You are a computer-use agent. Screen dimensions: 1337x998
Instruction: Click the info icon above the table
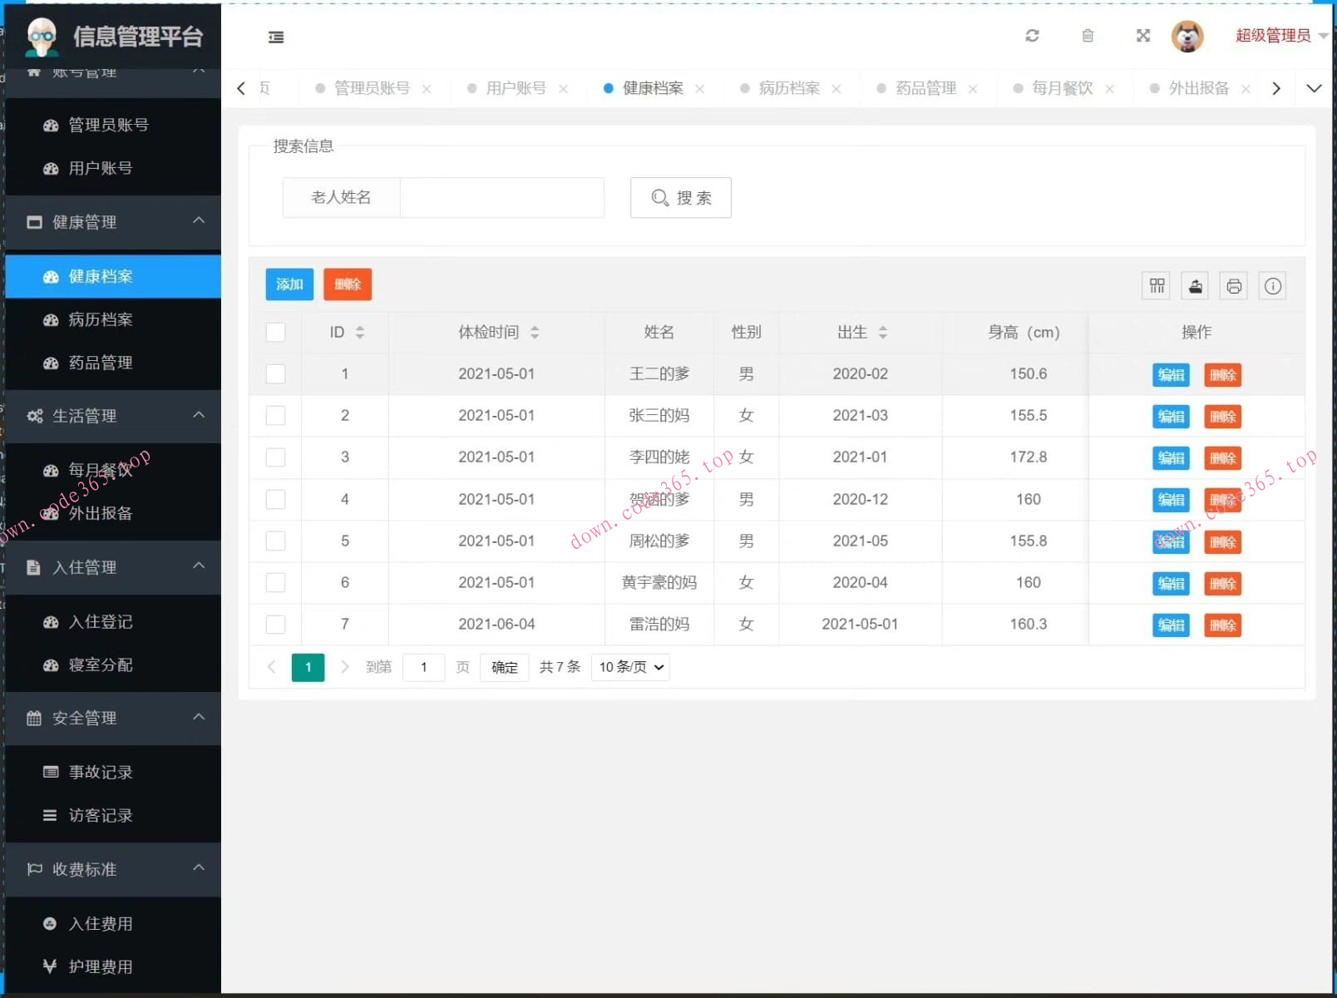tap(1273, 285)
